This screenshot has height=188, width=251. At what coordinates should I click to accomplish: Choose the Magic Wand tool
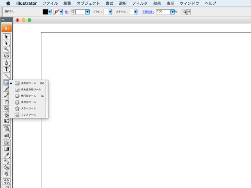[7, 49]
